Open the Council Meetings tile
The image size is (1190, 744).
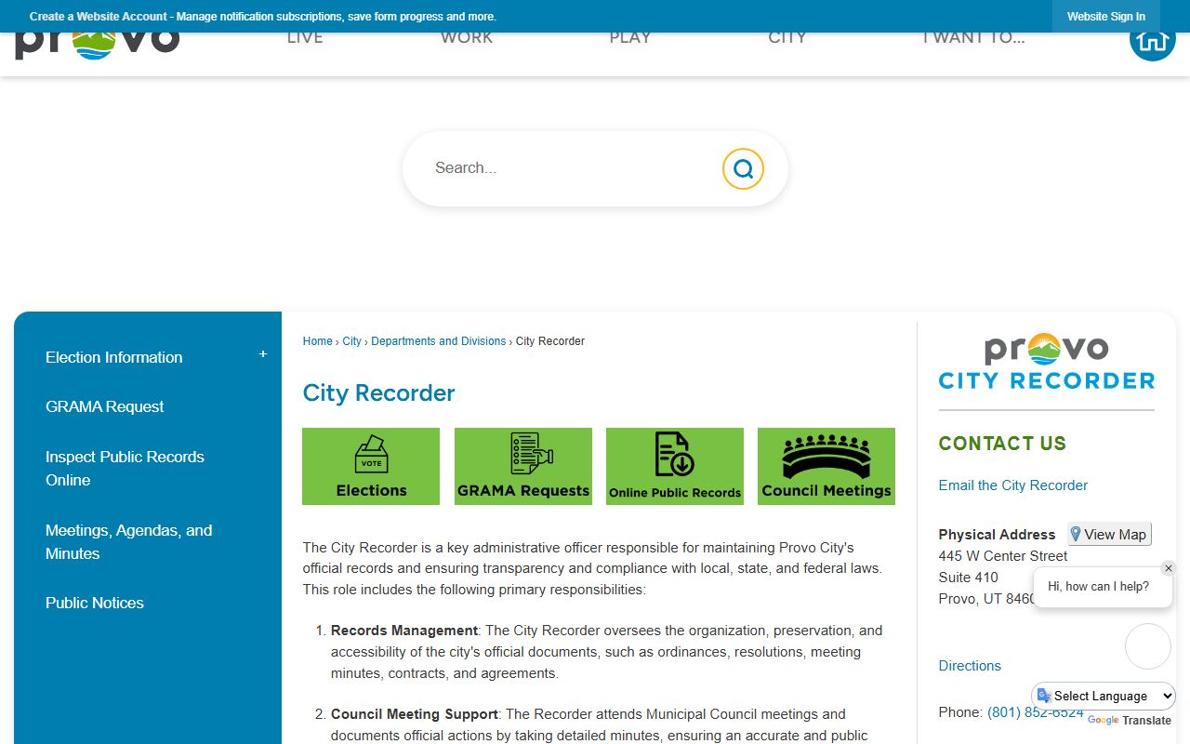coord(826,466)
